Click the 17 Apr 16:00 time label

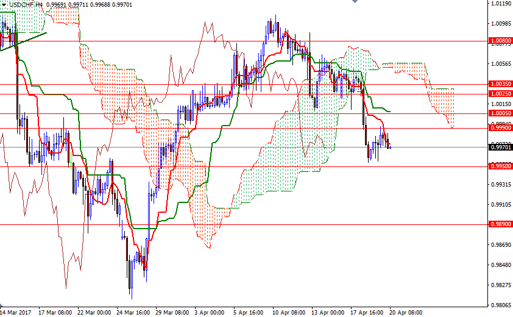tap(367, 312)
